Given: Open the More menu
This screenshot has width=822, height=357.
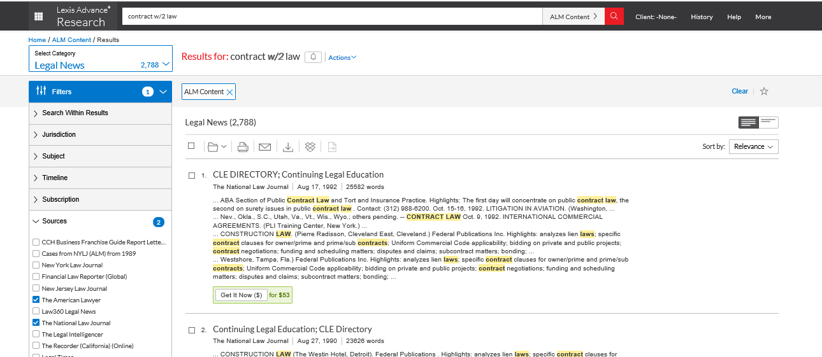Looking at the screenshot, I should pyautogui.click(x=763, y=17).
